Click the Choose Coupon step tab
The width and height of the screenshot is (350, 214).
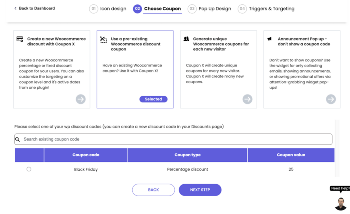point(157,9)
